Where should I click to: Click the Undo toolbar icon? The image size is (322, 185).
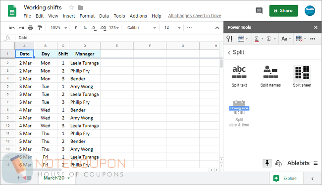(x=12, y=28)
